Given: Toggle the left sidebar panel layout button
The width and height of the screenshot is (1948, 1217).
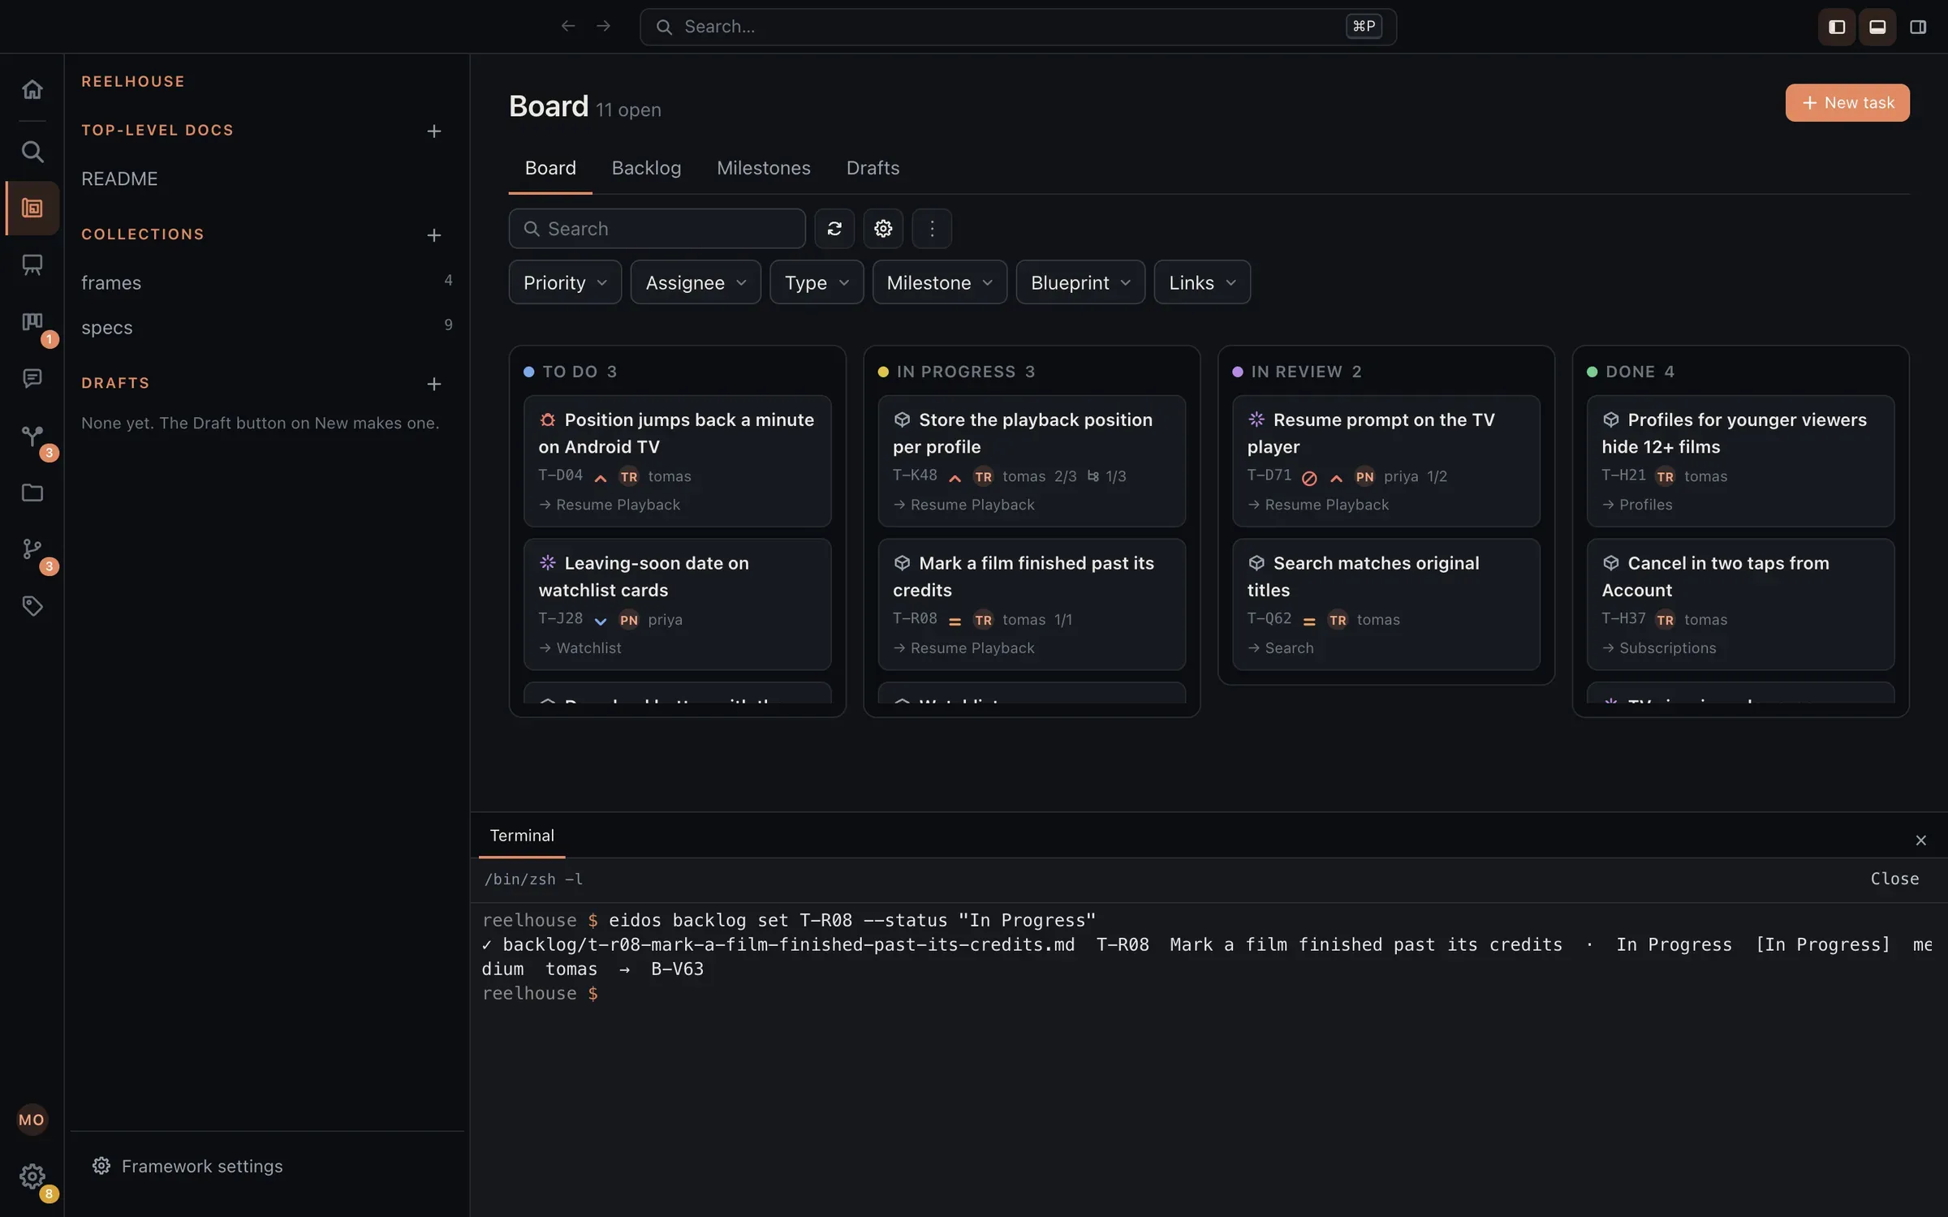Looking at the screenshot, I should click(1837, 27).
